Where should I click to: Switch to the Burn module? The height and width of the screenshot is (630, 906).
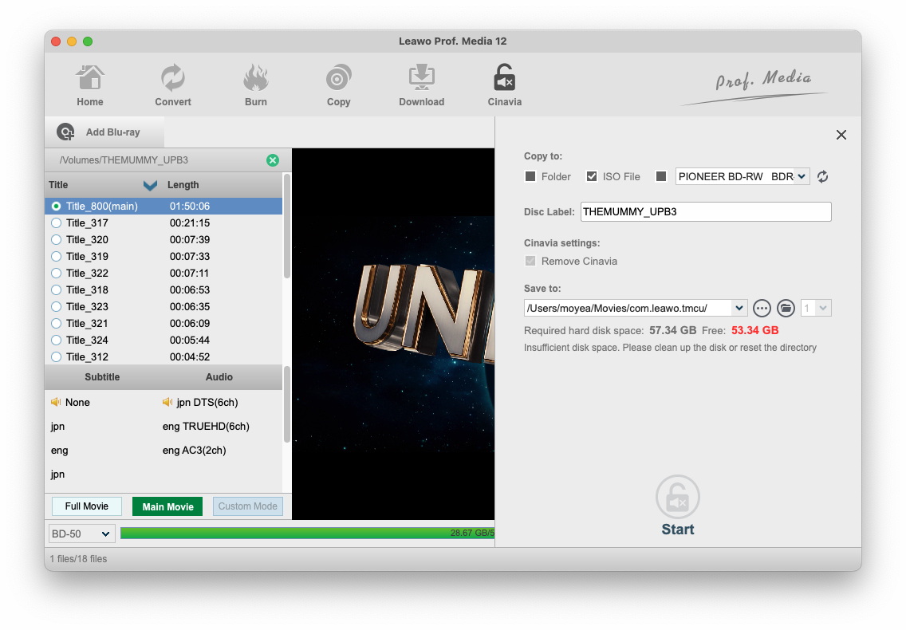click(x=255, y=85)
